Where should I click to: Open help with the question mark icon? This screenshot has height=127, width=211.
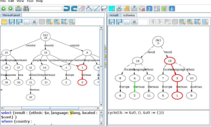(x=149, y=8)
